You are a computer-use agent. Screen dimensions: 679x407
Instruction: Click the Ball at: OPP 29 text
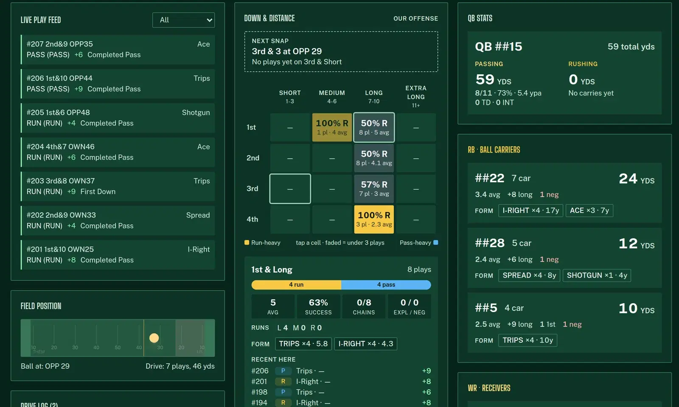tap(45, 366)
